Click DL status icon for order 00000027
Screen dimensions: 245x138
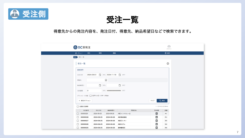[156, 121]
